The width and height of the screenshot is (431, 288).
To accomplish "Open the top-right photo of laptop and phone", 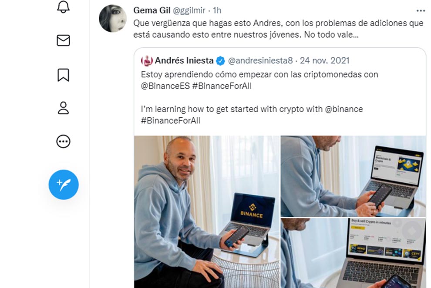I will pyautogui.click(x=353, y=176).
